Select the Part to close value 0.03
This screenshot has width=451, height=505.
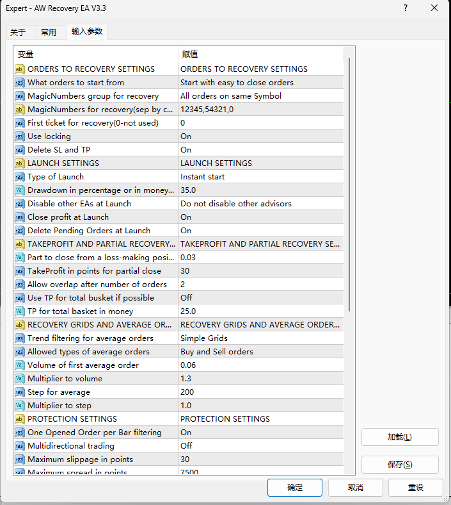261,258
